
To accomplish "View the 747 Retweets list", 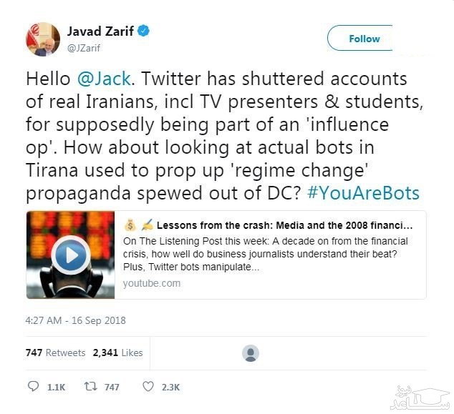I will point(55,353).
